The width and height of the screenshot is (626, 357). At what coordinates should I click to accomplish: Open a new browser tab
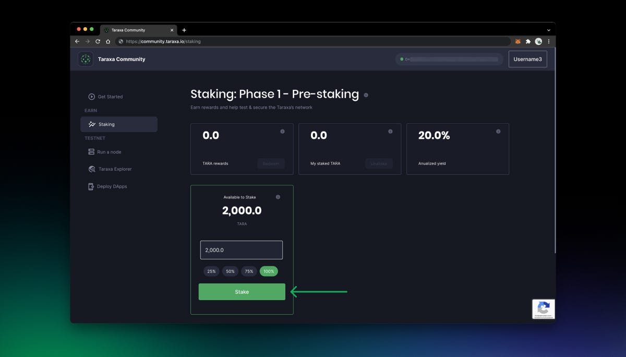click(184, 30)
